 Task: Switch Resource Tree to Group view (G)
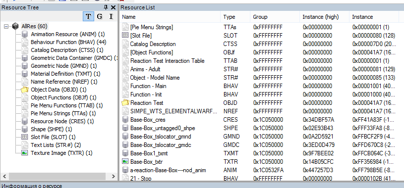coord(100,17)
